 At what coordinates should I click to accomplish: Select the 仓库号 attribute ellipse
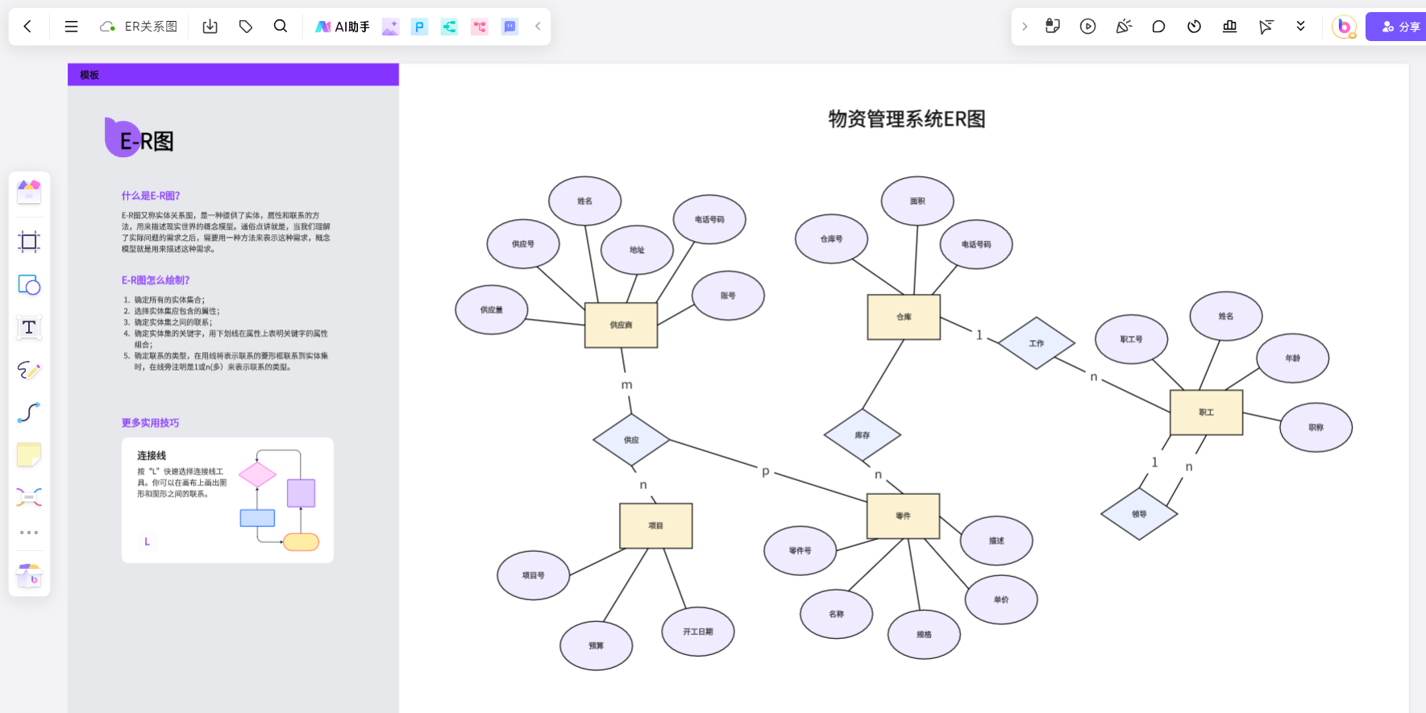pyautogui.click(x=832, y=239)
